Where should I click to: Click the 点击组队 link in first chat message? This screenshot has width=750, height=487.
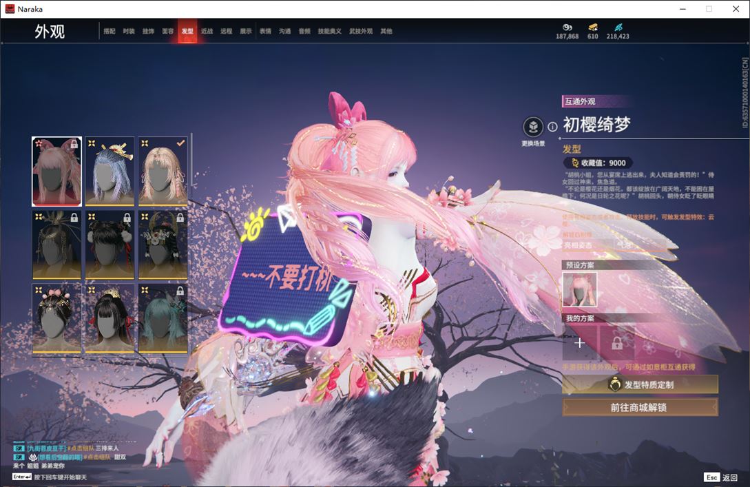tap(81, 448)
